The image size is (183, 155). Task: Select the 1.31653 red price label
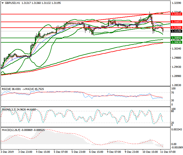click(x=176, y=22)
